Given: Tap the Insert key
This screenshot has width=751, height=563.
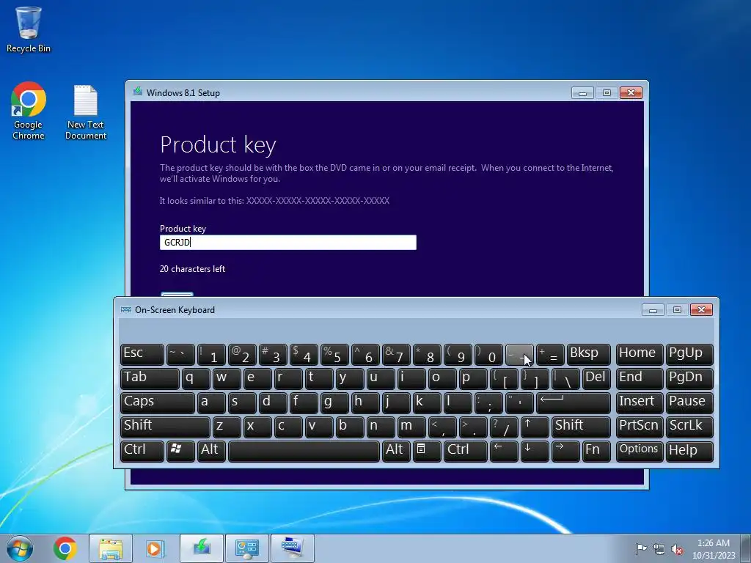Looking at the screenshot, I should (x=639, y=402).
